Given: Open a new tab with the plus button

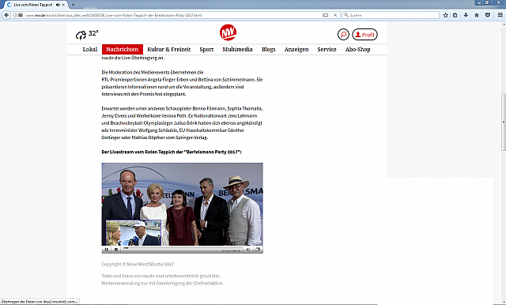Looking at the screenshot, I should click(x=74, y=5).
